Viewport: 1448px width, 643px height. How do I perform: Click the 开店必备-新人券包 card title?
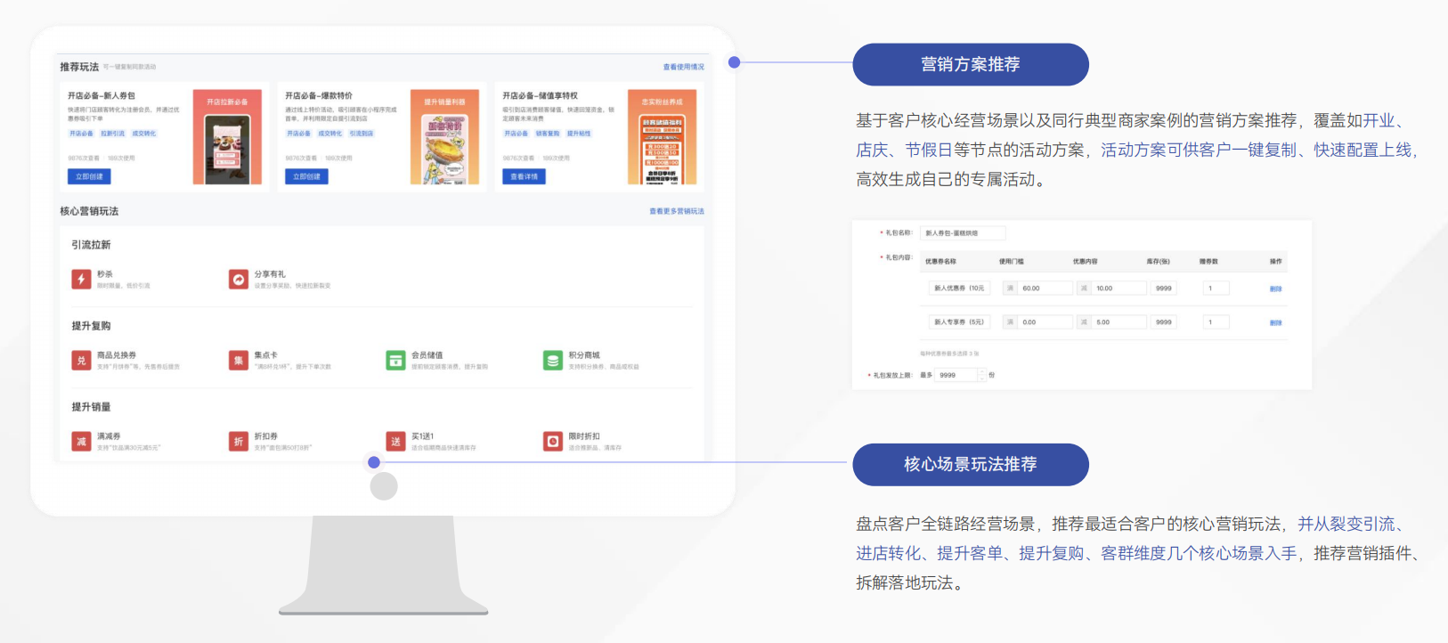pyautogui.click(x=102, y=95)
